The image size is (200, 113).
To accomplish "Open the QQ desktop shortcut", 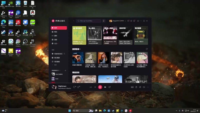I will pyautogui.click(x=32, y=13).
